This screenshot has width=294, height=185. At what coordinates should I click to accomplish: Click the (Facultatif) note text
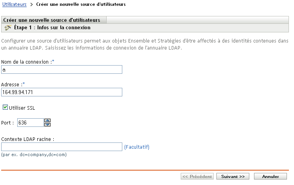click(137, 147)
